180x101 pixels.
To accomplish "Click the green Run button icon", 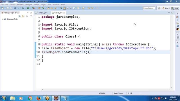I will click(28, 8).
